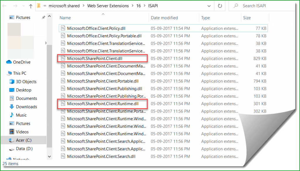Expand chevron after '16' breadcrumb
Viewport: 300px width, 171px height.
(x=144, y=6)
